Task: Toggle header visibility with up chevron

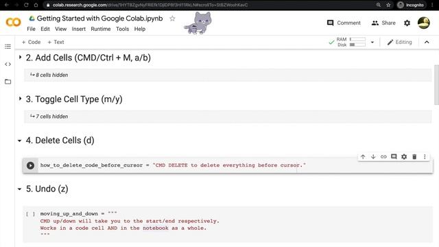Action: [x=427, y=43]
